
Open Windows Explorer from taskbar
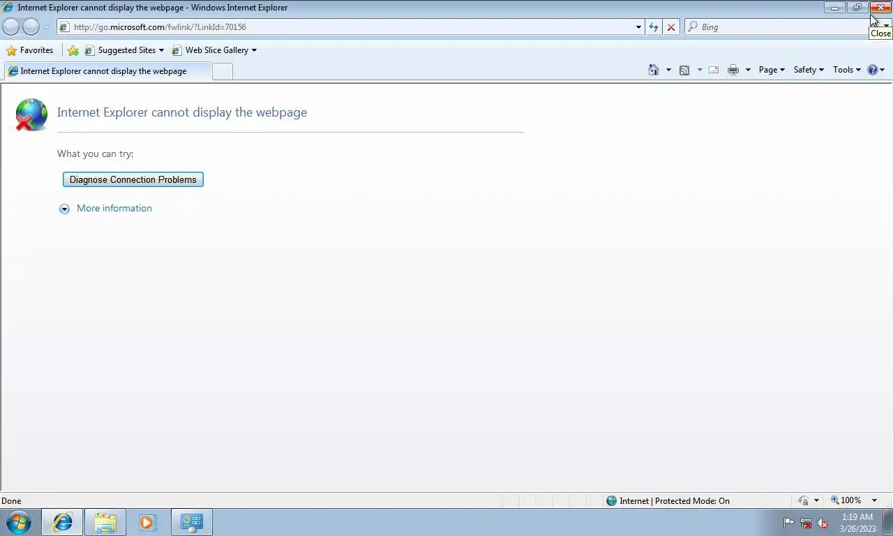[x=105, y=522]
